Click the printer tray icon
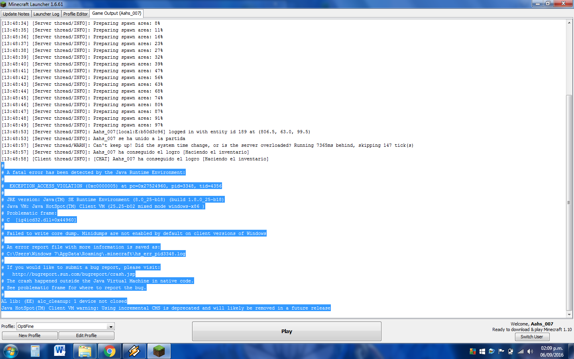This screenshot has height=359, width=574. pos(491,351)
